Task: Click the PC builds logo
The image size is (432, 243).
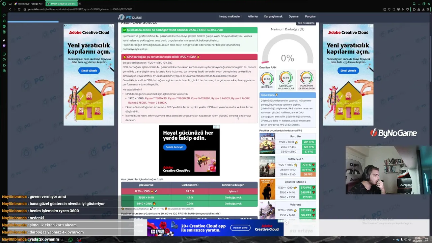Action: (130, 17)
